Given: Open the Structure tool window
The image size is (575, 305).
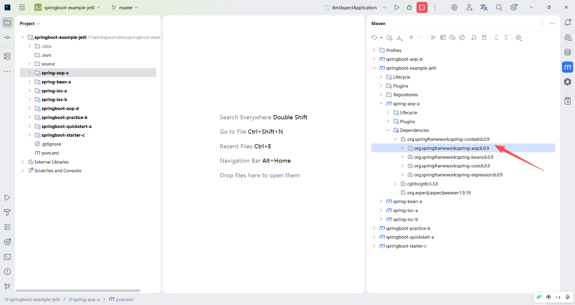Looking at the screenshot, I should coord(7,56).
